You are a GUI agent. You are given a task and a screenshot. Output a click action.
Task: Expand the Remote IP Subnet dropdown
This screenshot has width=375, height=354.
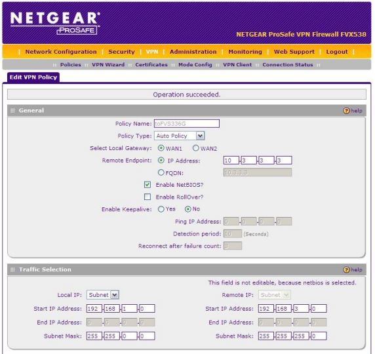tap(275, 295)
